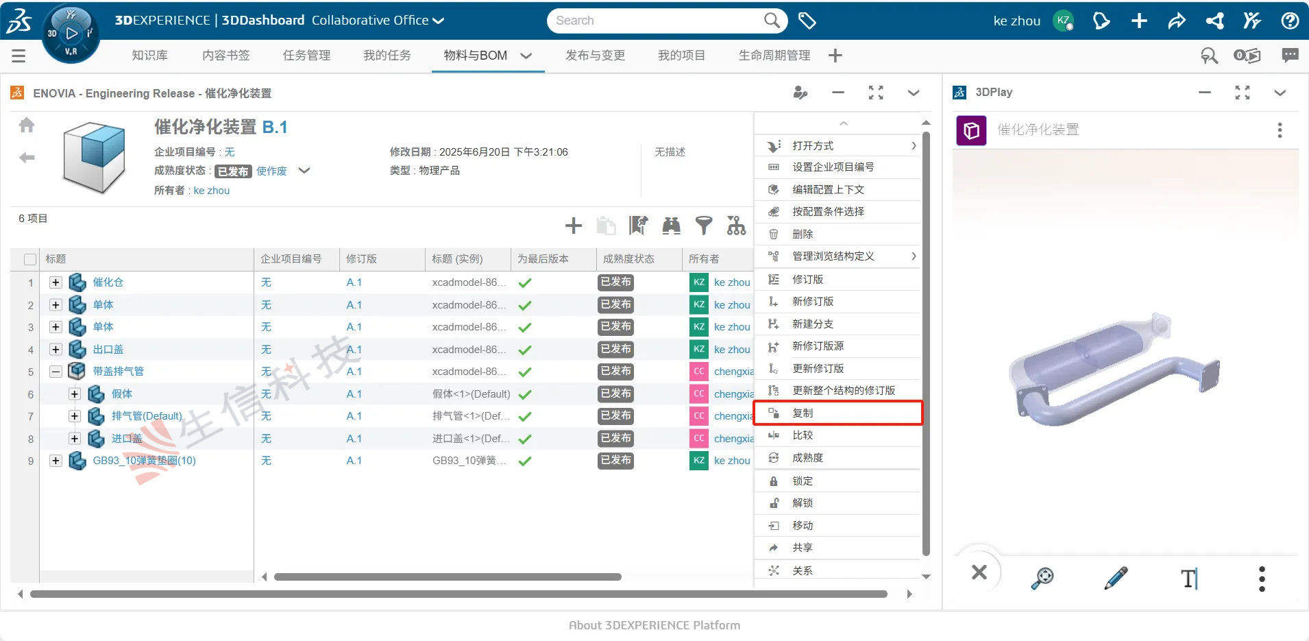Open the 3DPlay widget chevron menu
Viewport: 1309px width, 641px height.
(1280, 93)
